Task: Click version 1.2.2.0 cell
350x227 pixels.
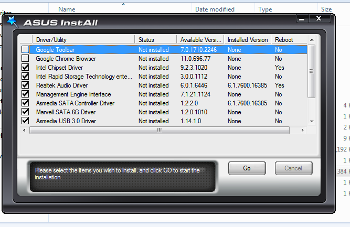Action: click(x=189, y=103)
